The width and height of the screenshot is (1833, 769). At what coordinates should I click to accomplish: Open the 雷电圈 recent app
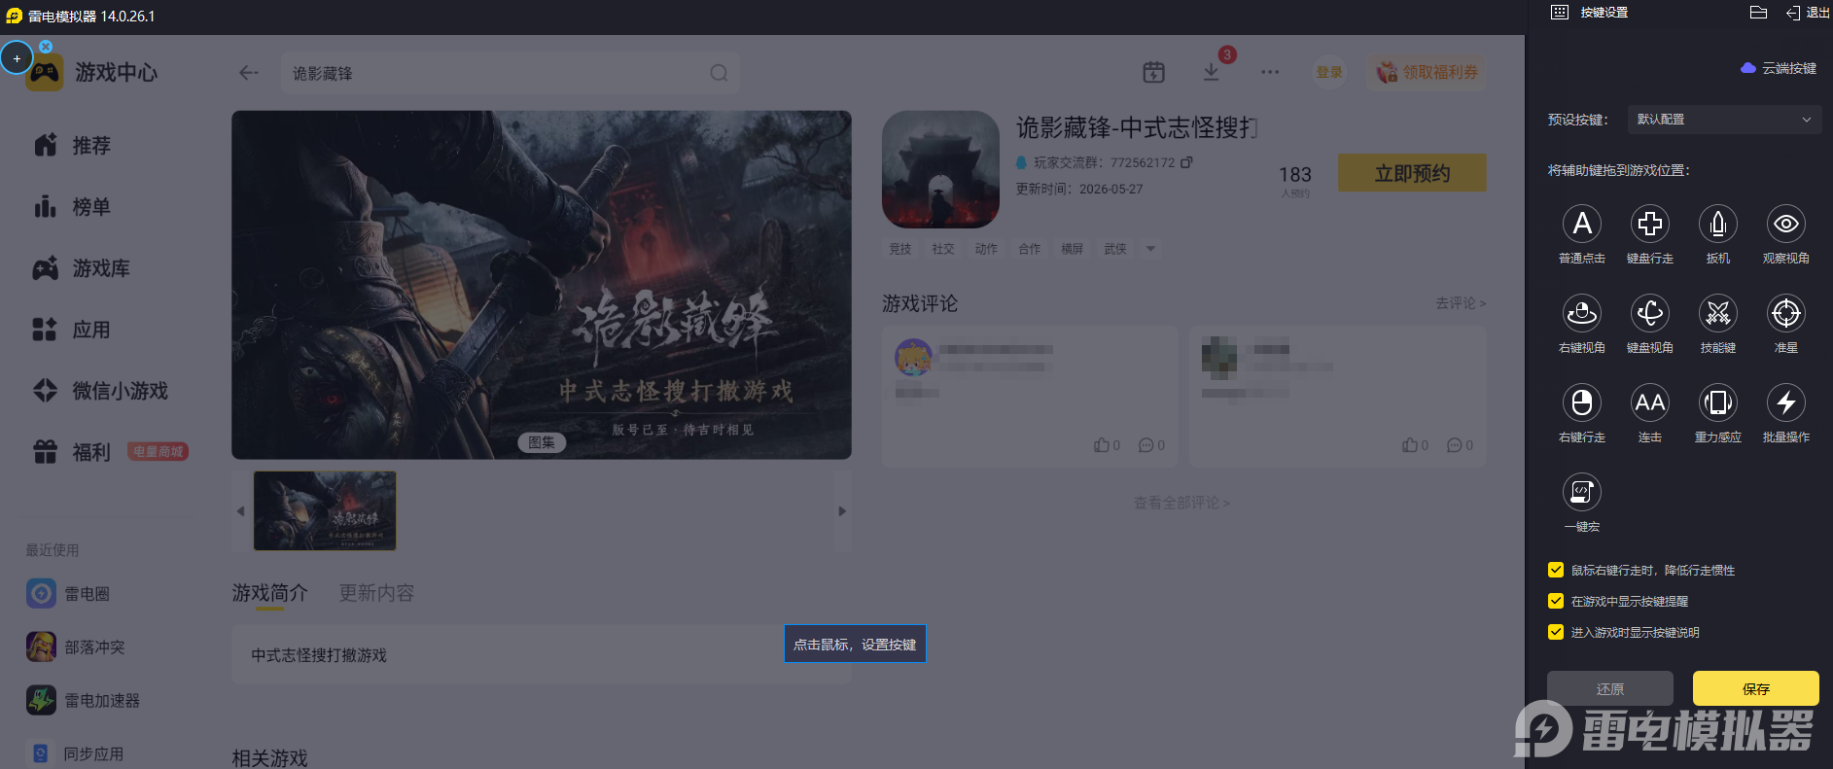(68, 593)
